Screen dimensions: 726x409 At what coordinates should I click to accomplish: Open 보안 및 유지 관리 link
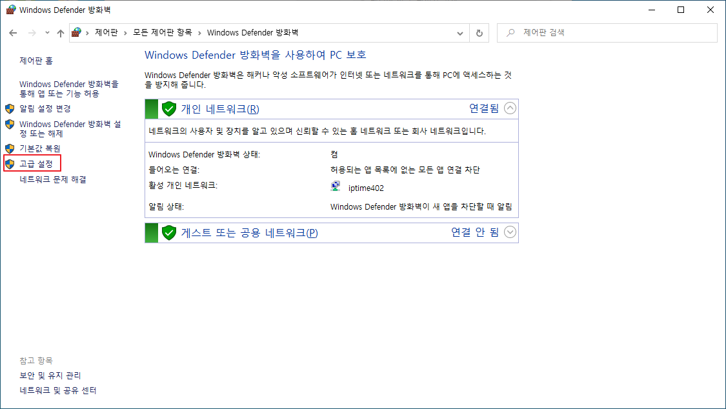pos(50,375)
